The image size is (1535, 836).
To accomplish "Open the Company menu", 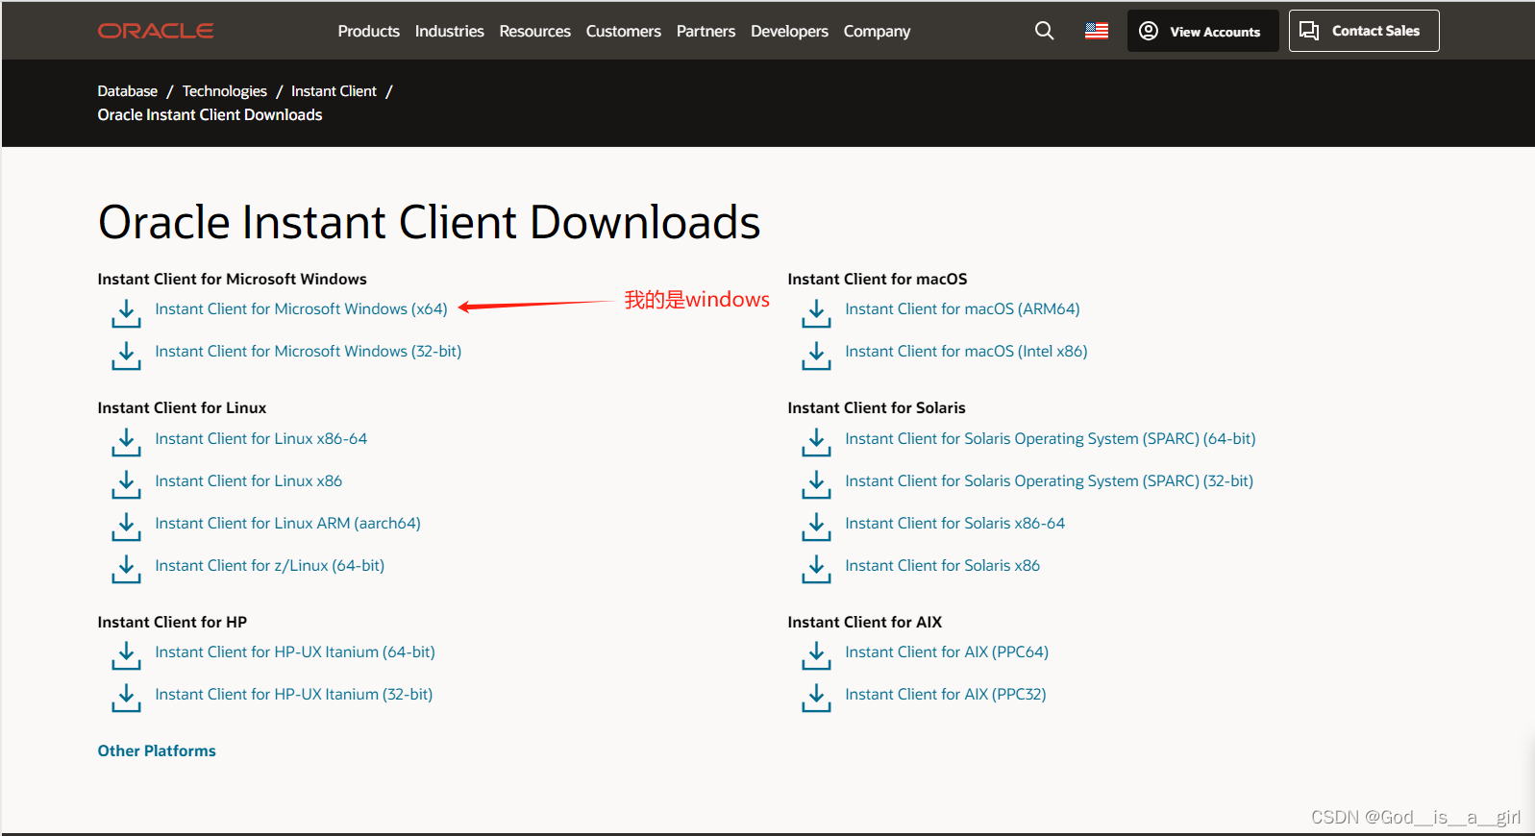I will point(877,31).
